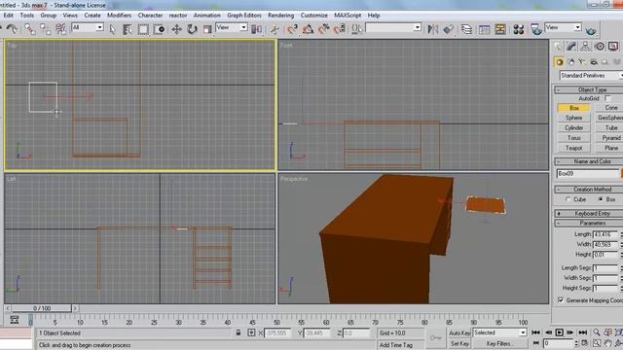The width and height of the screenshot is (623, 350).
Task: Click the Rectangular Selection Region icon
Action: tap(143, 29)
